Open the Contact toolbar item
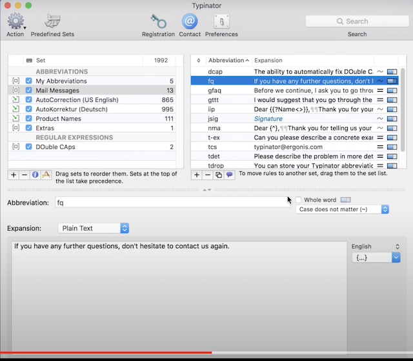 tap(190, 21)
